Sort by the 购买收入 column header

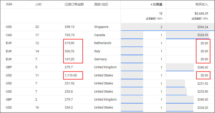tap(202, 4)
